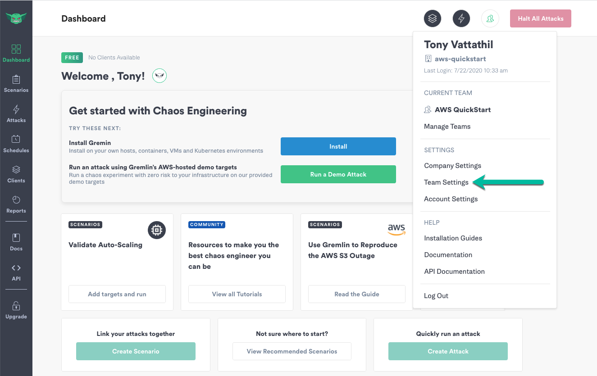Click the gremlin avatar beside Welcome
Viewport: 597px width, 376px height.
pyautogui.click(x=160, y=76)
